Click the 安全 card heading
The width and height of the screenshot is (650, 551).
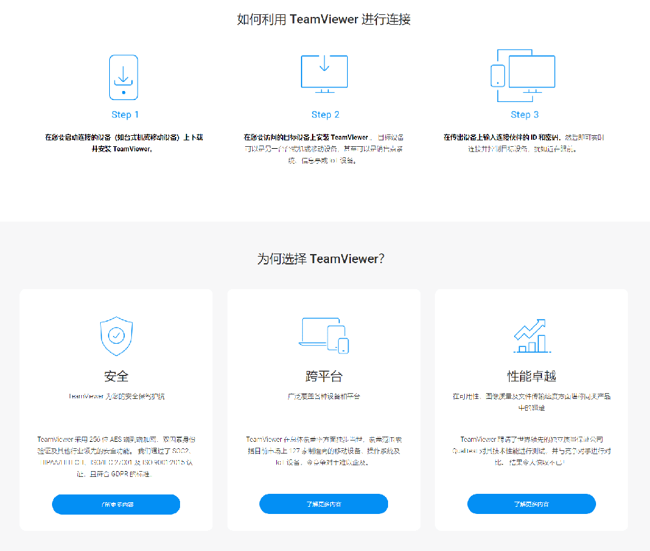pos(116,376)
